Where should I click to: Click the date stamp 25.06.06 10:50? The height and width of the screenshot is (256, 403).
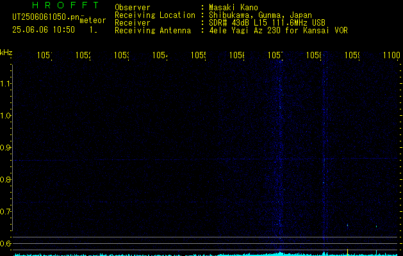pyautogui.click(x=44, y=30)
